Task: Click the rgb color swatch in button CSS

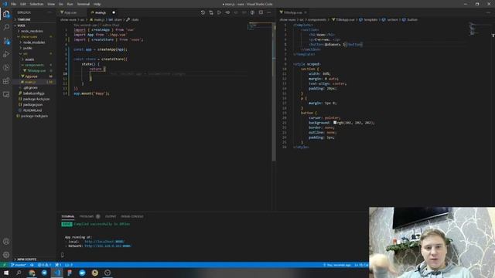Action: point(335,122)
